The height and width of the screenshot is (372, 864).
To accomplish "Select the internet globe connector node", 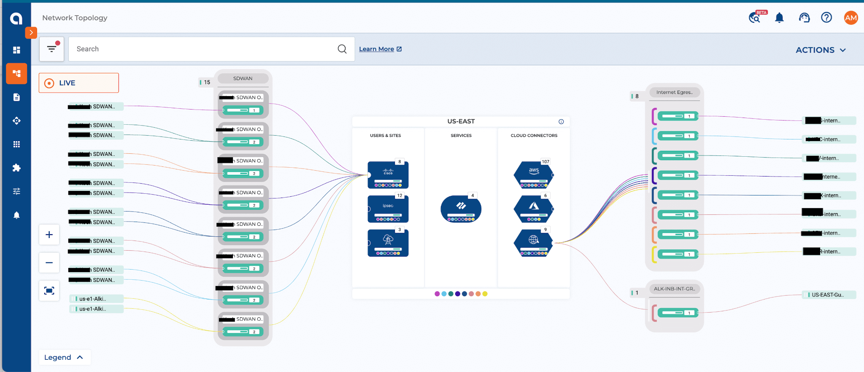I will coord(534,243).
